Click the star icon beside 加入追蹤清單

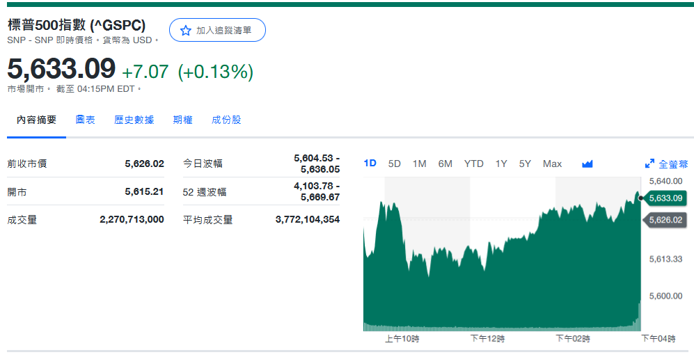pyautogui.click(x=186, y=31)
